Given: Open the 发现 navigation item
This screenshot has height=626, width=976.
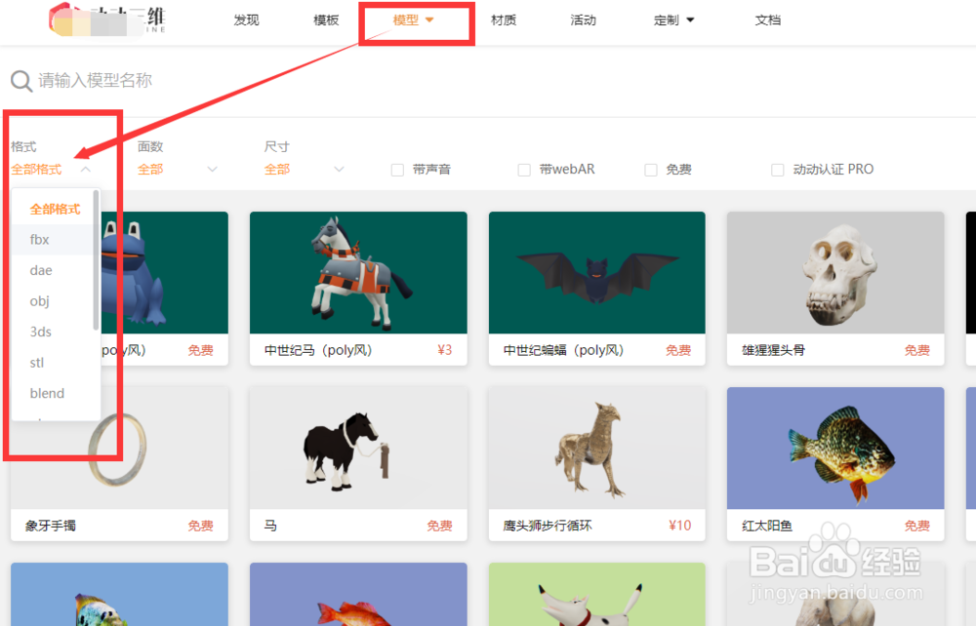Looking at the screenshot, I should (x=246, y=20).
